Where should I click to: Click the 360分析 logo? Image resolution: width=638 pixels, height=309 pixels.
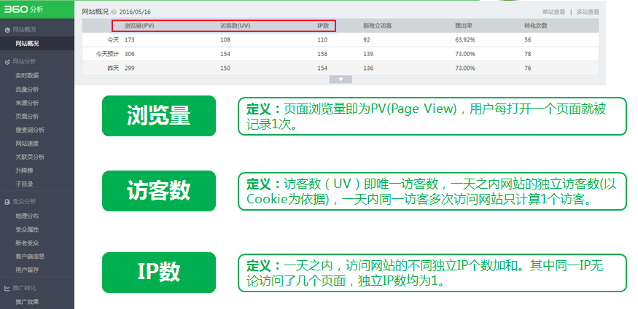25,10
